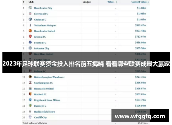The width and height of the screenshot is (172, 125).
Task: Click the Huddersfield Town crest icon
Action: (x=30, y=111)
